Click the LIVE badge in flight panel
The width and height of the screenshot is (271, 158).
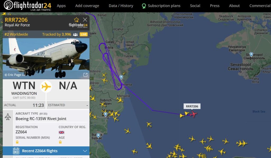click(x=84, y=34)
